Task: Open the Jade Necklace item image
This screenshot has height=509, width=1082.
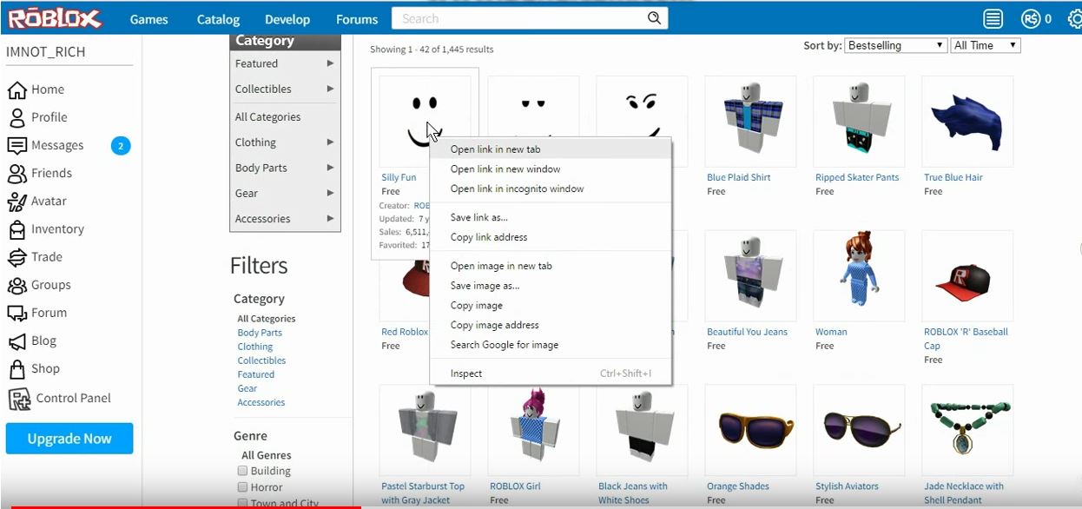Action: tap(967, 430)
